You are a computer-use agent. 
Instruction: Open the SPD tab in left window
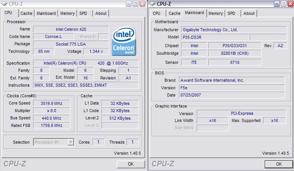(x=83, y=13)
